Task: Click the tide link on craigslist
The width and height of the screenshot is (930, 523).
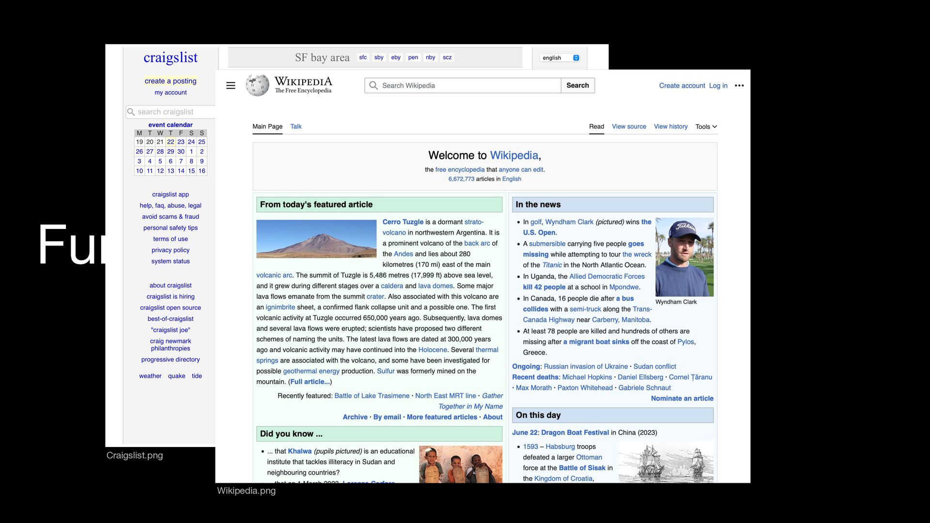Action: 197,376
